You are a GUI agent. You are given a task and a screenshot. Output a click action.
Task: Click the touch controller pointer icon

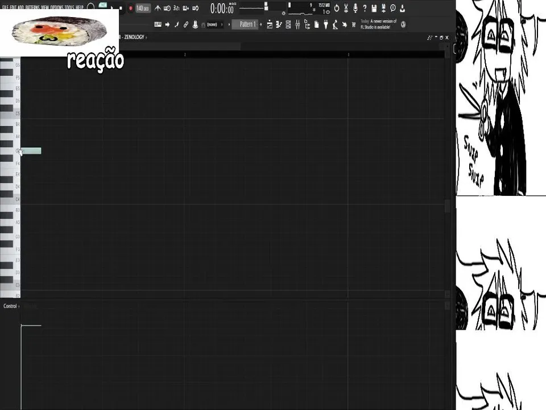pos(345,24)
